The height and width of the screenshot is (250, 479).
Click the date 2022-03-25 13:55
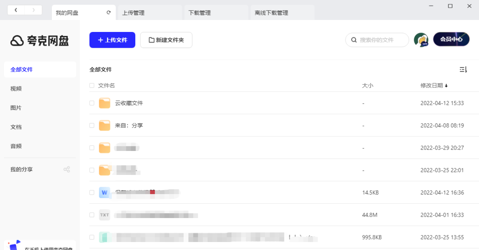pyautogui.click(x=442, y=237)
